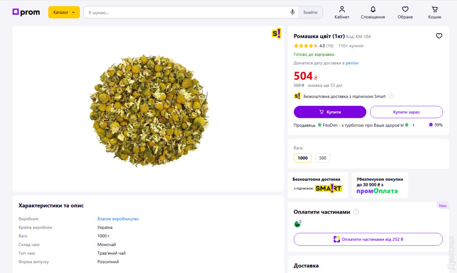Select weight option 1000
This screenshot has width=457, height=273.
tap(303, 158)
